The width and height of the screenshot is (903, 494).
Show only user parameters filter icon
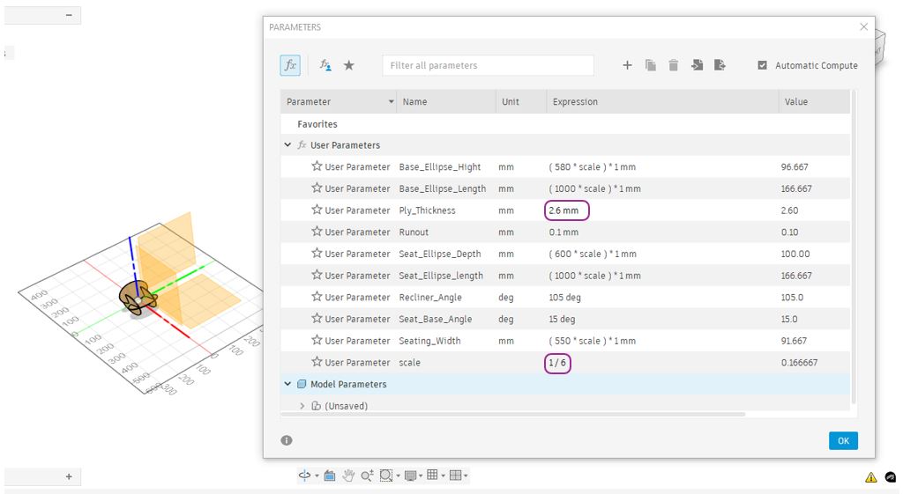coord(325,65)
